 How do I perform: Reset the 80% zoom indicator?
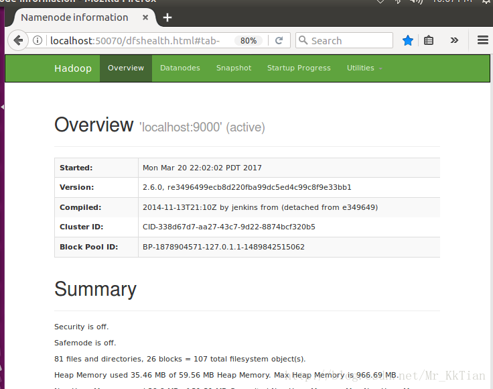coord(249,41)
